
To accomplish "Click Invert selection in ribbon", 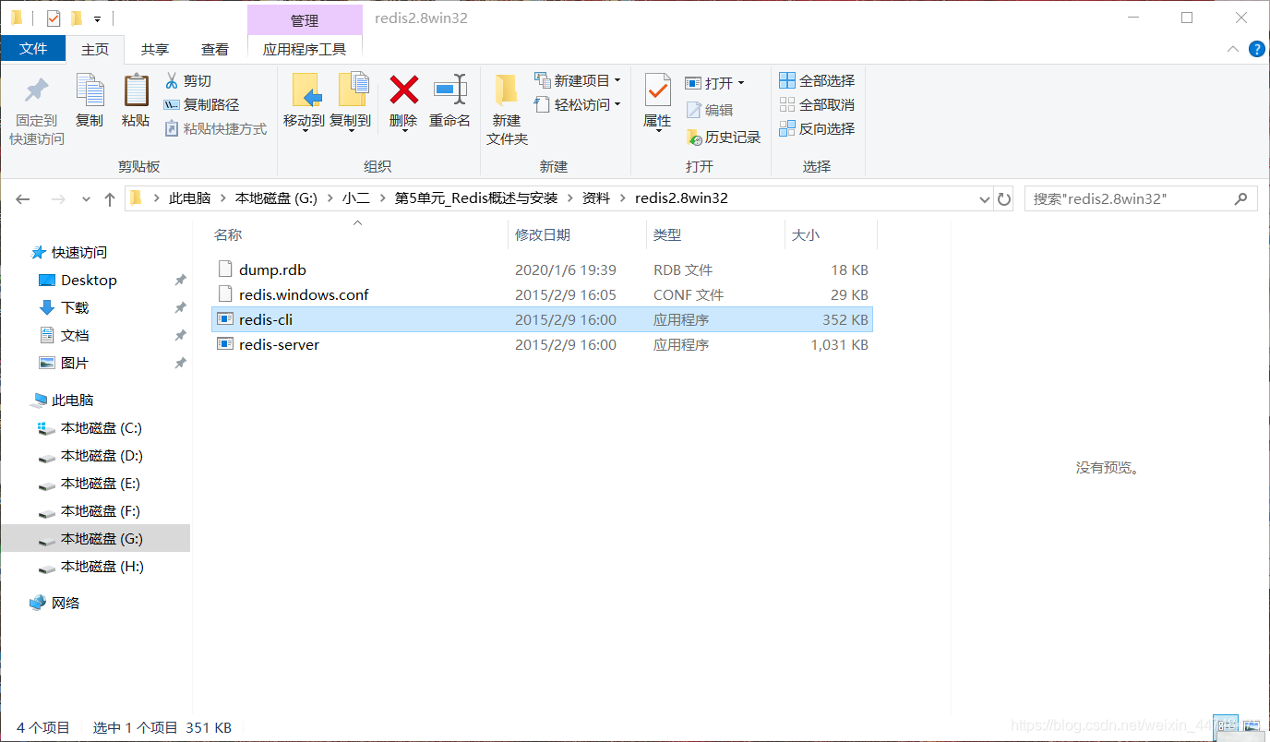I will [817, 129].
